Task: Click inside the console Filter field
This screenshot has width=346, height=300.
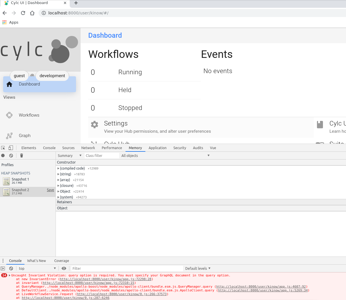Action: coord(127,268)
